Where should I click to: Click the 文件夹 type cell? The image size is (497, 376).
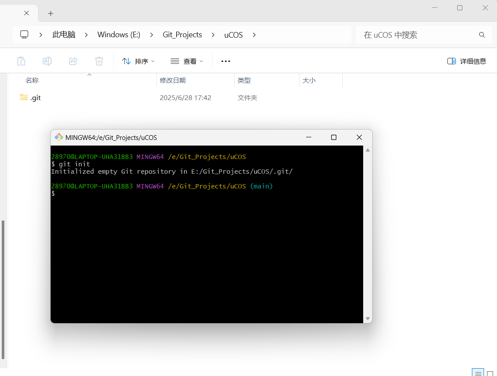[x=247, y=97]
